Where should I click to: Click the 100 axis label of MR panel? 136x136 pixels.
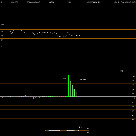point(133,76)
